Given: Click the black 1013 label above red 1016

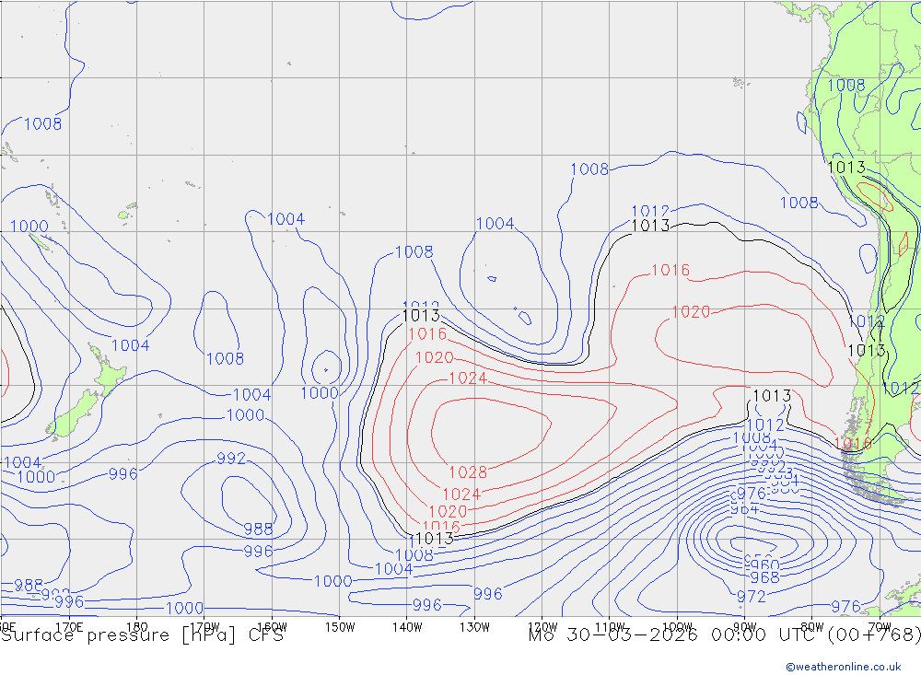Looking at the screenshot, I should click(x=421, y=316).
